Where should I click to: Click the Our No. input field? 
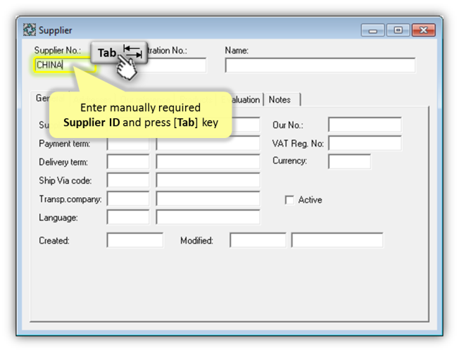[x=365, y=125]
